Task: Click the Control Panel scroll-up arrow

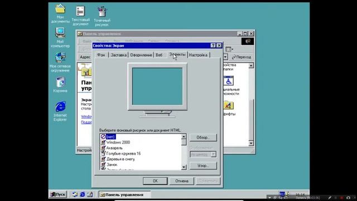Action: tap(251, 66)
